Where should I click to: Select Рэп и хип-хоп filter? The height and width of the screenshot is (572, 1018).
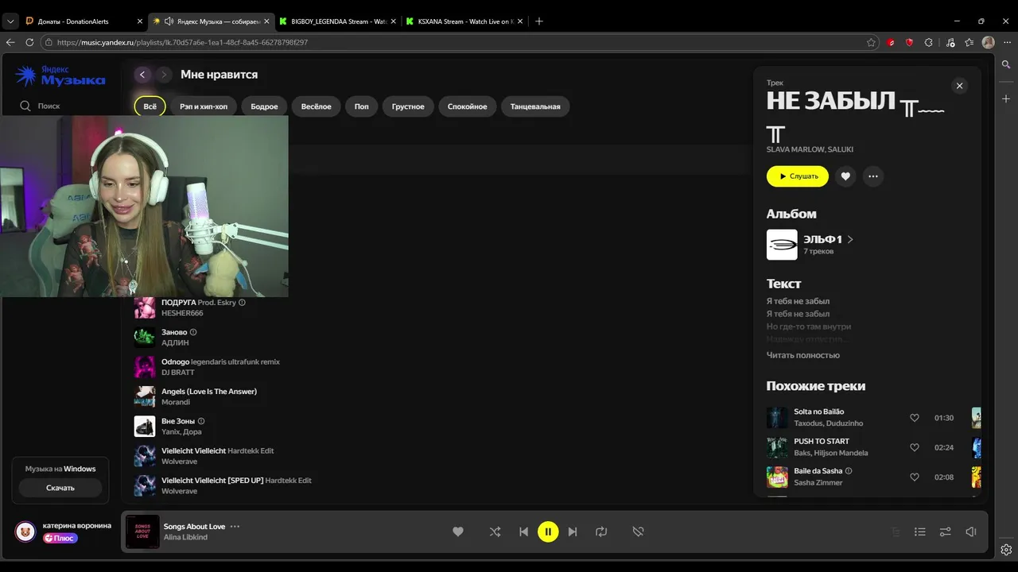tap(203, 106)
